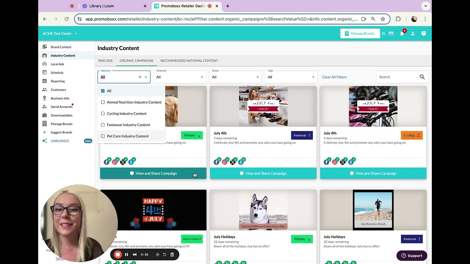Open the Show filter dropdown
The height and width of the screenshot is (264, 470).
(235, 77)
